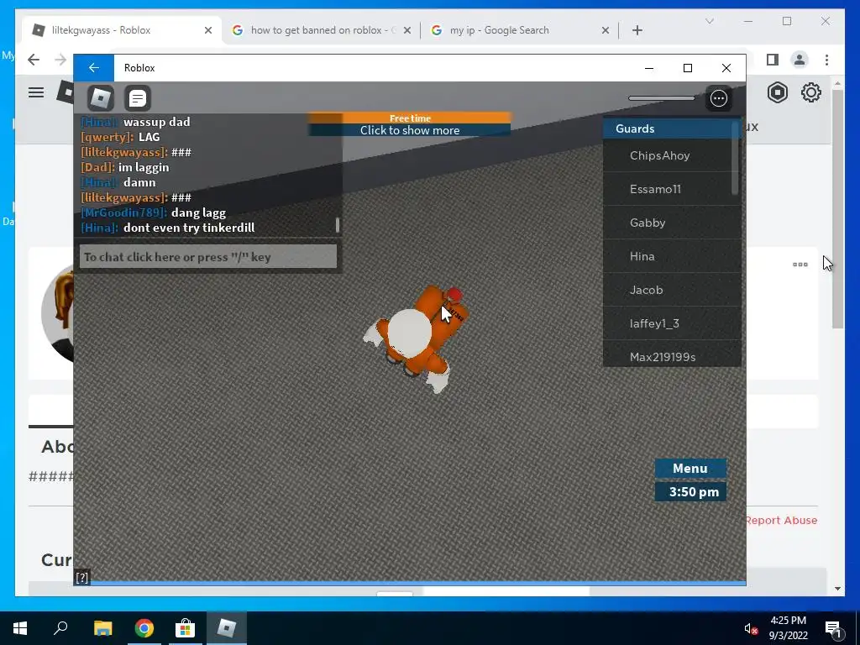Select Jacob in the Guards list
860x645 pixels.
click(x=672, y=290)
